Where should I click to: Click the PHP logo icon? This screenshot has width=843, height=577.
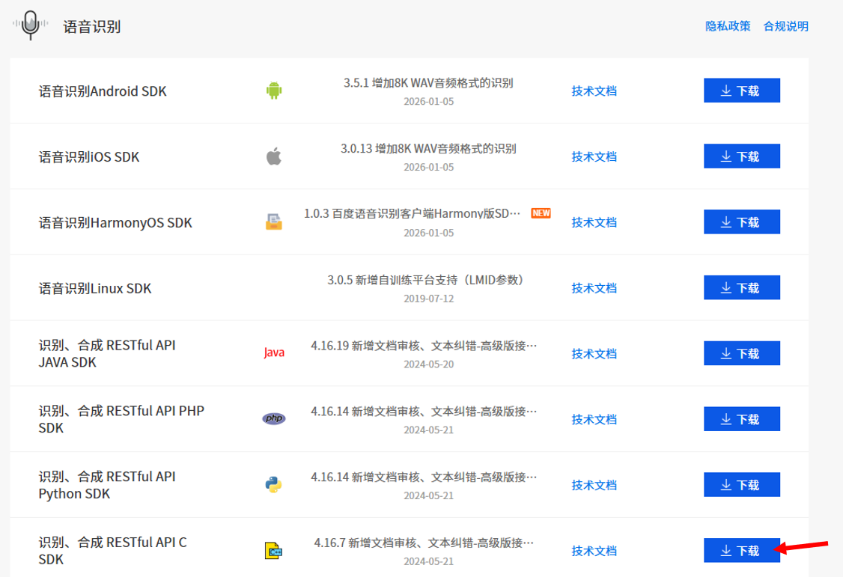tap(274, 418)
